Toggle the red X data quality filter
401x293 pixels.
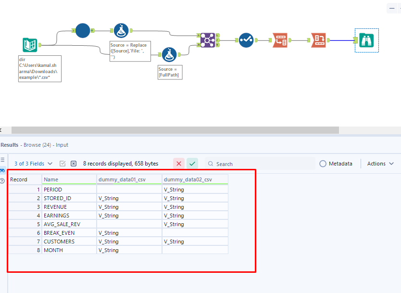click(x=178, y=164)
